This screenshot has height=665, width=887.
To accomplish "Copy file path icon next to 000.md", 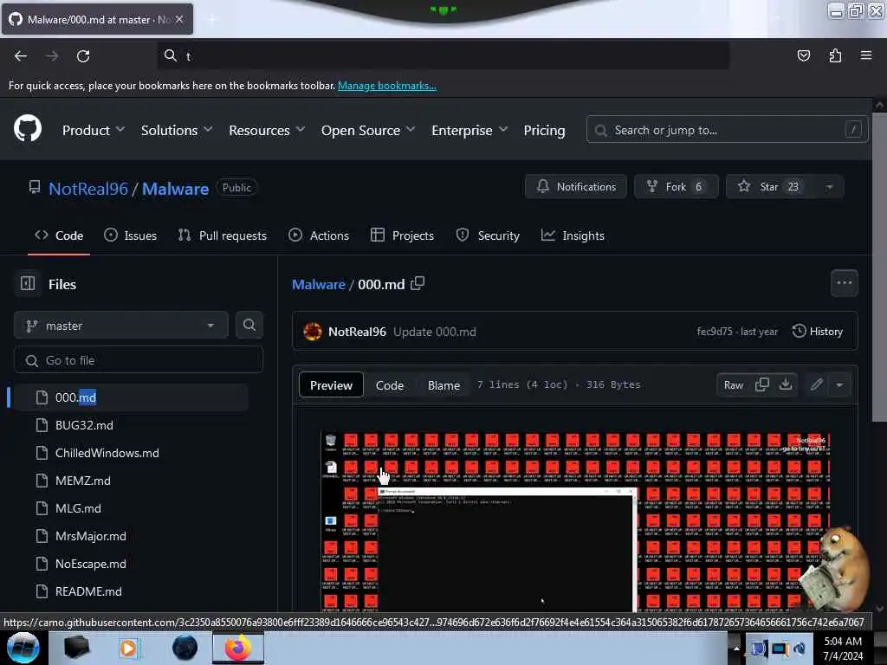I will click(418, 283).
